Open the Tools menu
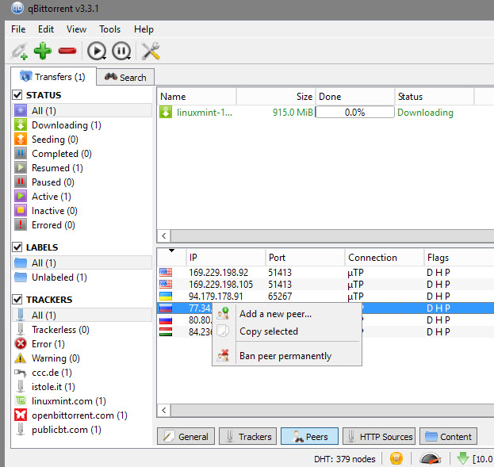The width and height of the screenshot is (494, 467). coord(110,29)
